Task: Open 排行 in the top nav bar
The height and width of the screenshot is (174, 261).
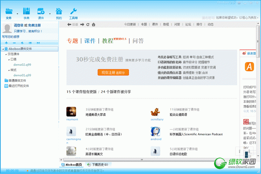Action: click(x=199, y=24)
